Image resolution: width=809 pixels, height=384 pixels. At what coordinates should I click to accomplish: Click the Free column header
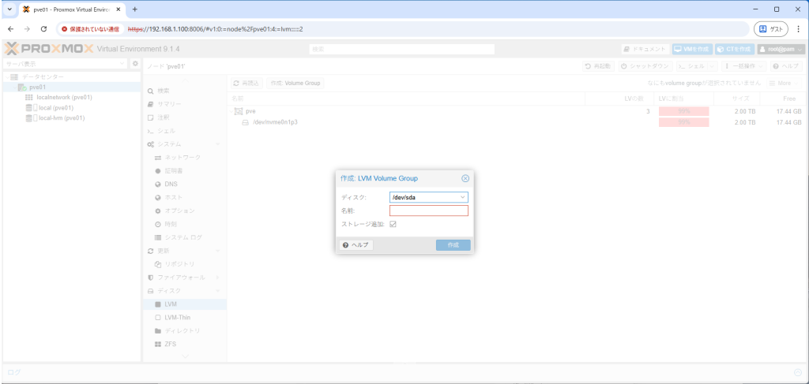783,99
